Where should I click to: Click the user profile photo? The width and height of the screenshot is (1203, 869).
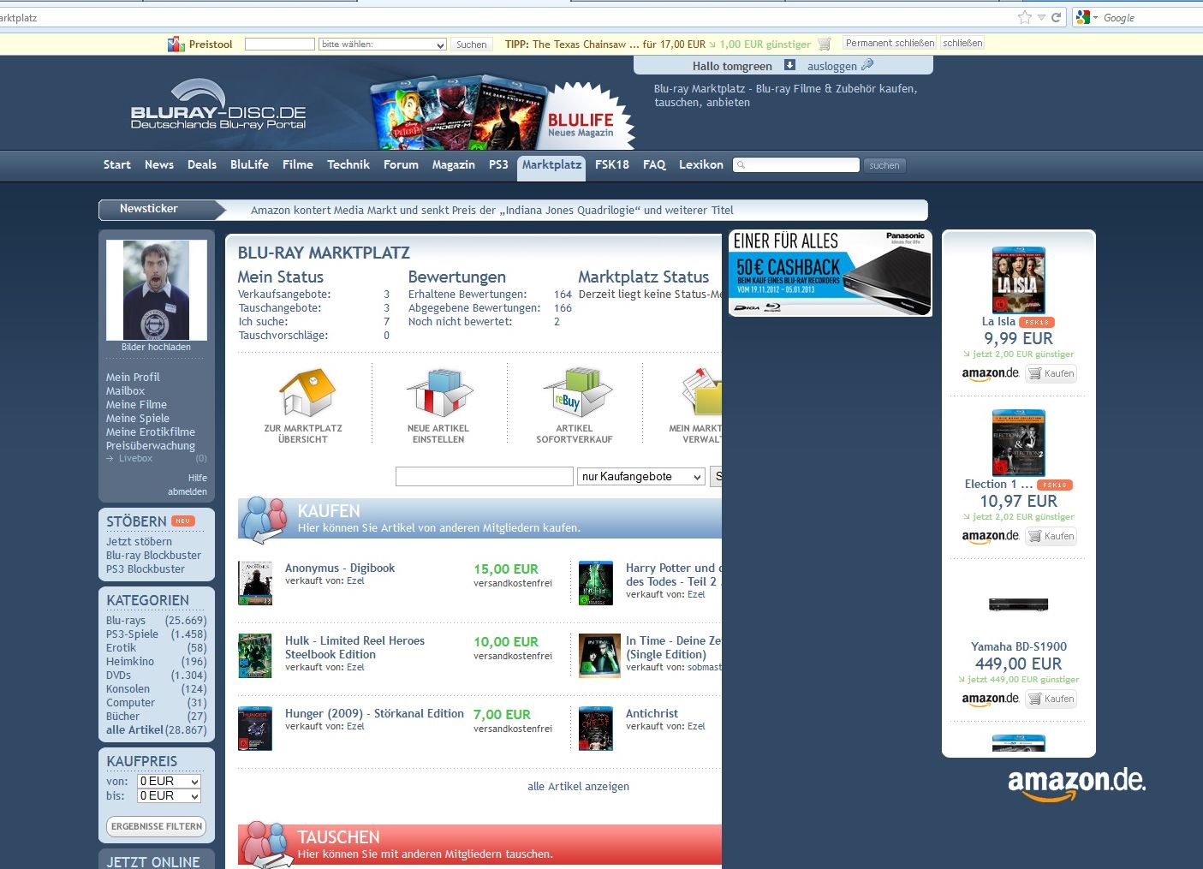[157, 290]
